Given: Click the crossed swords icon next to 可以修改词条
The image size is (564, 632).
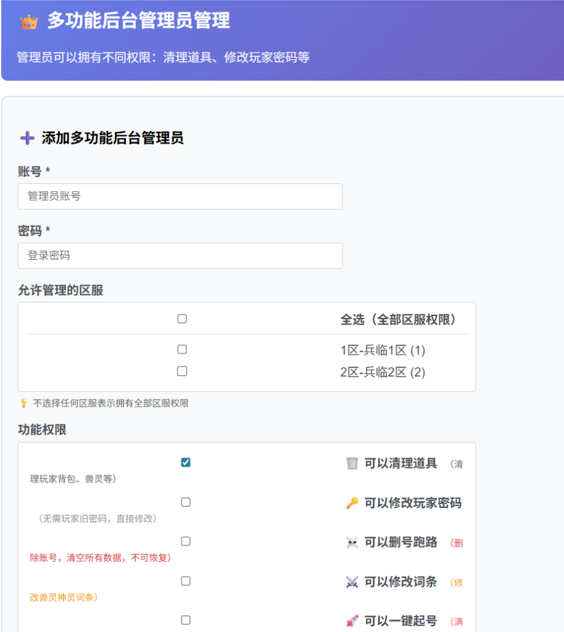Looking at the screenshot, I should click(352, 581).
